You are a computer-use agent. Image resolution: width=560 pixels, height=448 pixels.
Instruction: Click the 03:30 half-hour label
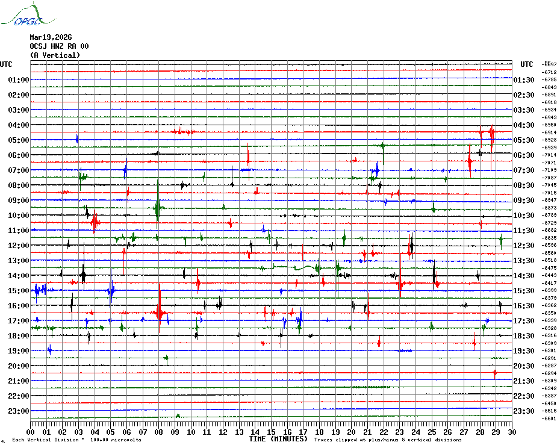(x=524, y=110)
